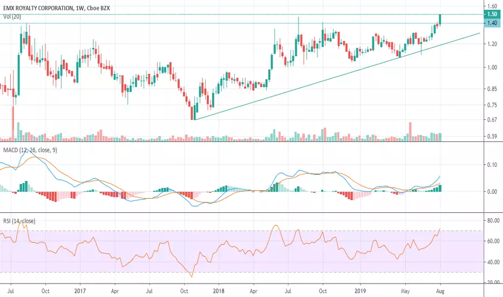Click the 2017 label on time axis
Image resolution: width=503 pixels, height=297 pixels.
80,291
